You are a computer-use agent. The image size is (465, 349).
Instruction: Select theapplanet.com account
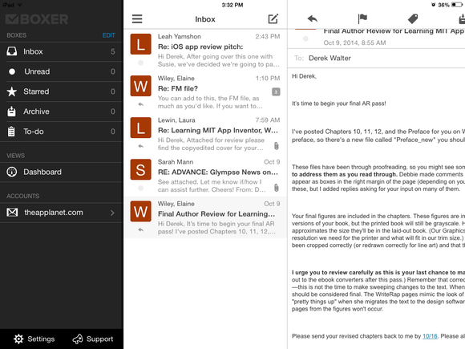62,213
